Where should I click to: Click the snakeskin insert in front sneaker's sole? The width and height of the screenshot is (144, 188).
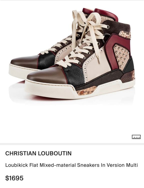coord(86,90)
